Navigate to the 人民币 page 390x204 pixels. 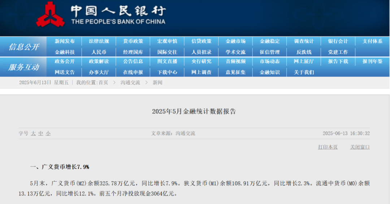99,52
